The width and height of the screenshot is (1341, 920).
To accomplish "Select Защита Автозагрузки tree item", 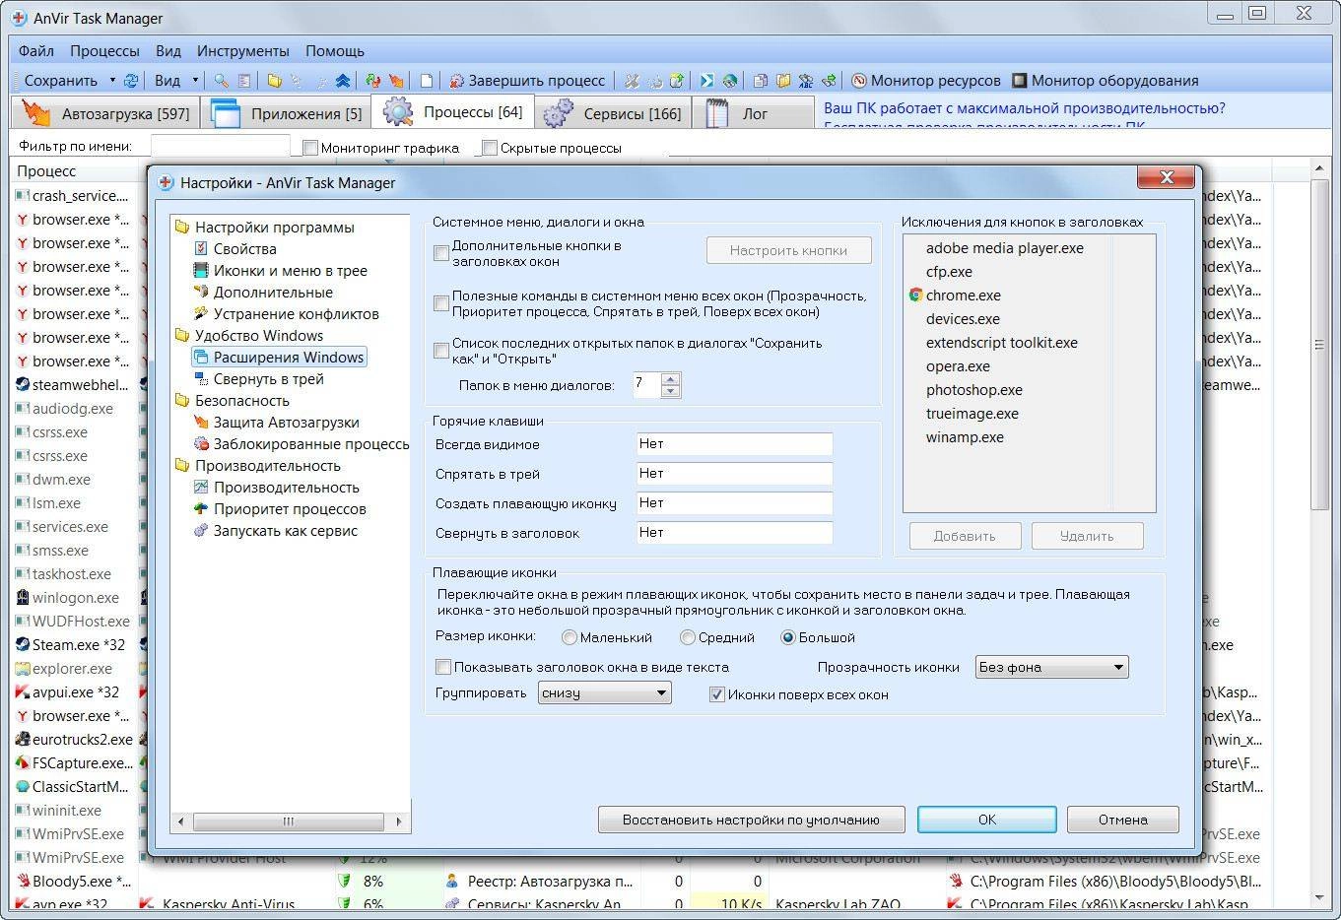I will click(x=286, y=423).
